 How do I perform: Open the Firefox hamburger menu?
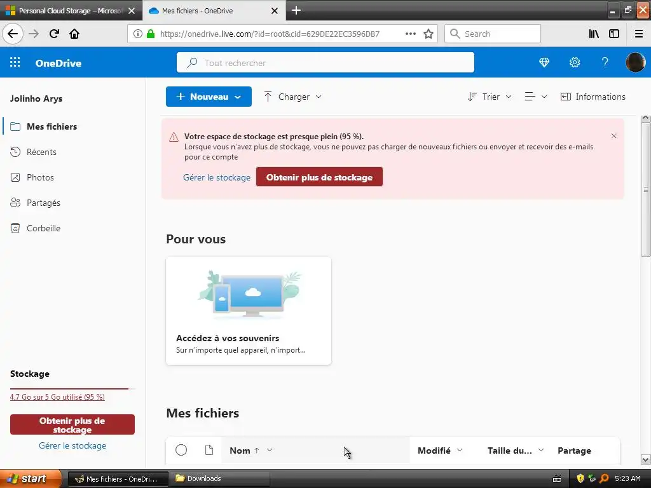point(639,34)
